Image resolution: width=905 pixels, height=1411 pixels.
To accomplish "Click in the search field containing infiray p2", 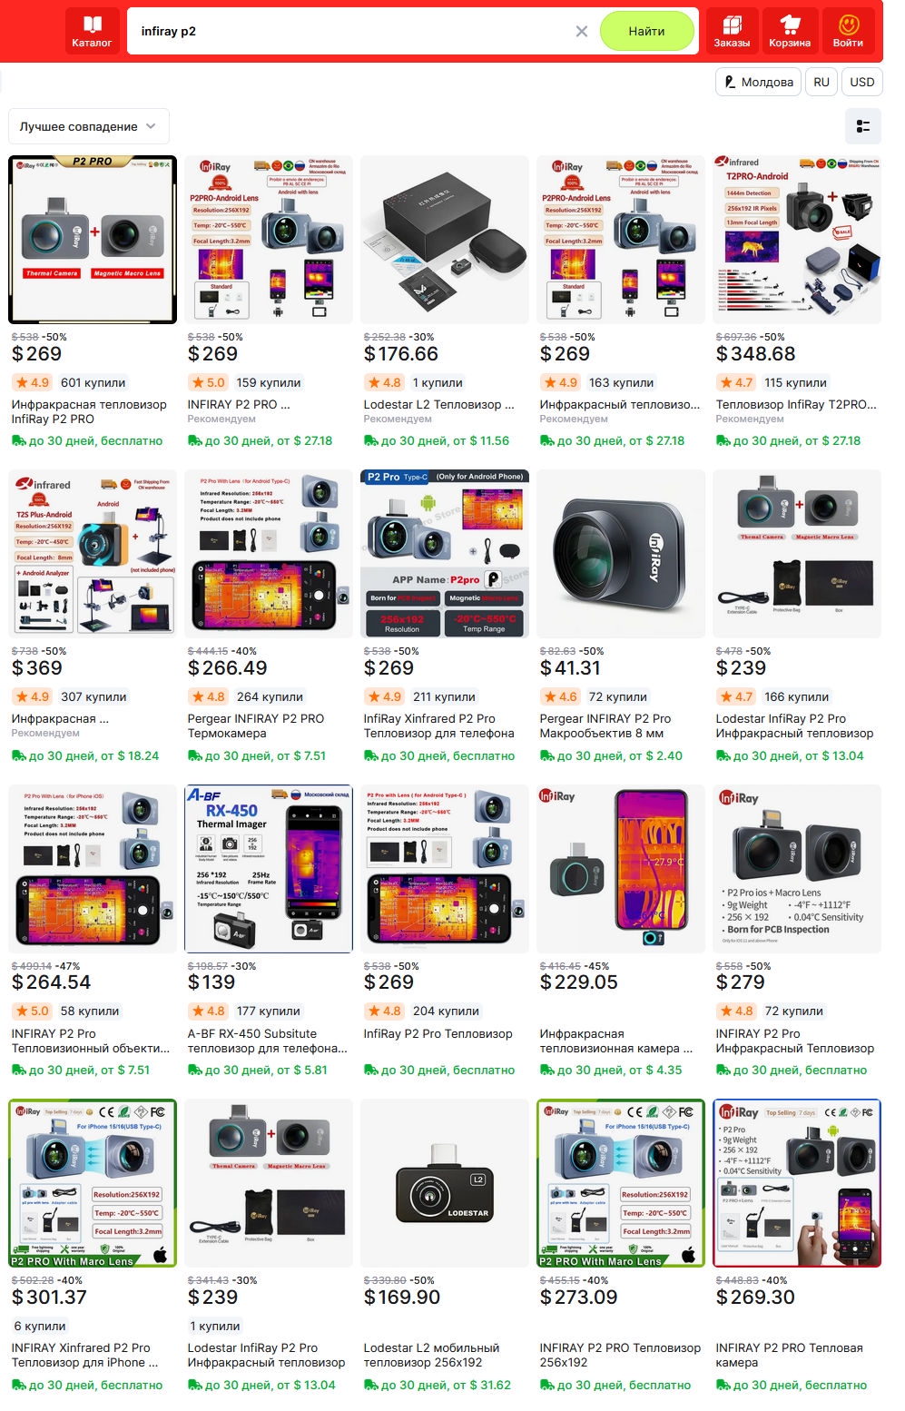I will pyautogui.click(x=354, y=31).
